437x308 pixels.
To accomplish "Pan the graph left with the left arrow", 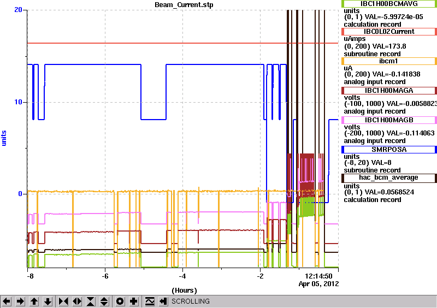I will tap(7, 301).
